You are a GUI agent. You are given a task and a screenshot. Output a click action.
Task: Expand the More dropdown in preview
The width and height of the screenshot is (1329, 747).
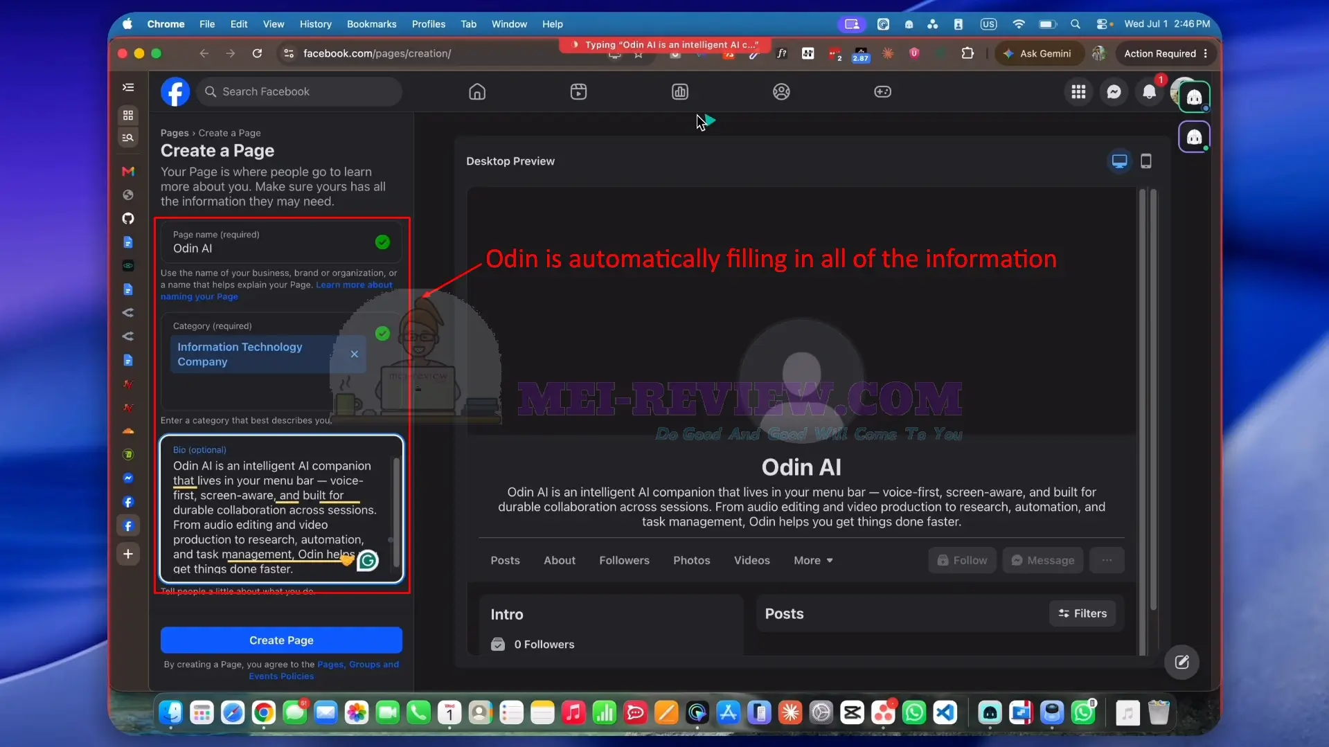(813, 560)
